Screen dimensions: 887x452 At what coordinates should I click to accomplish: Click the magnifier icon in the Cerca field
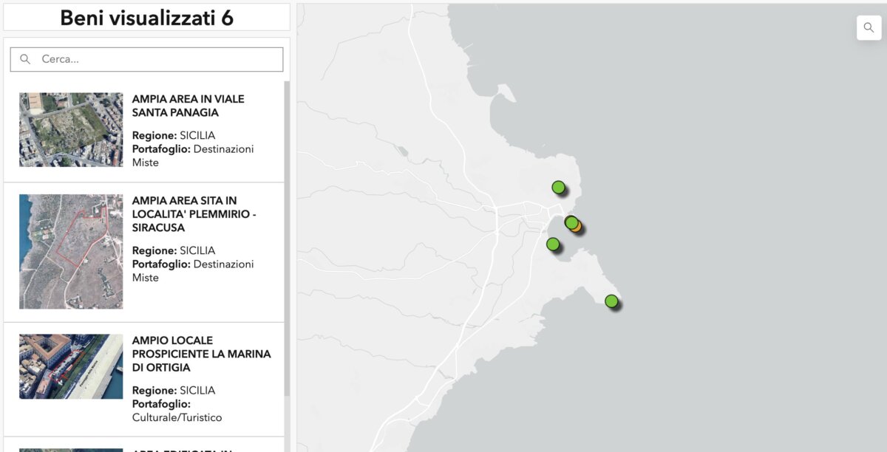point(25,59)
